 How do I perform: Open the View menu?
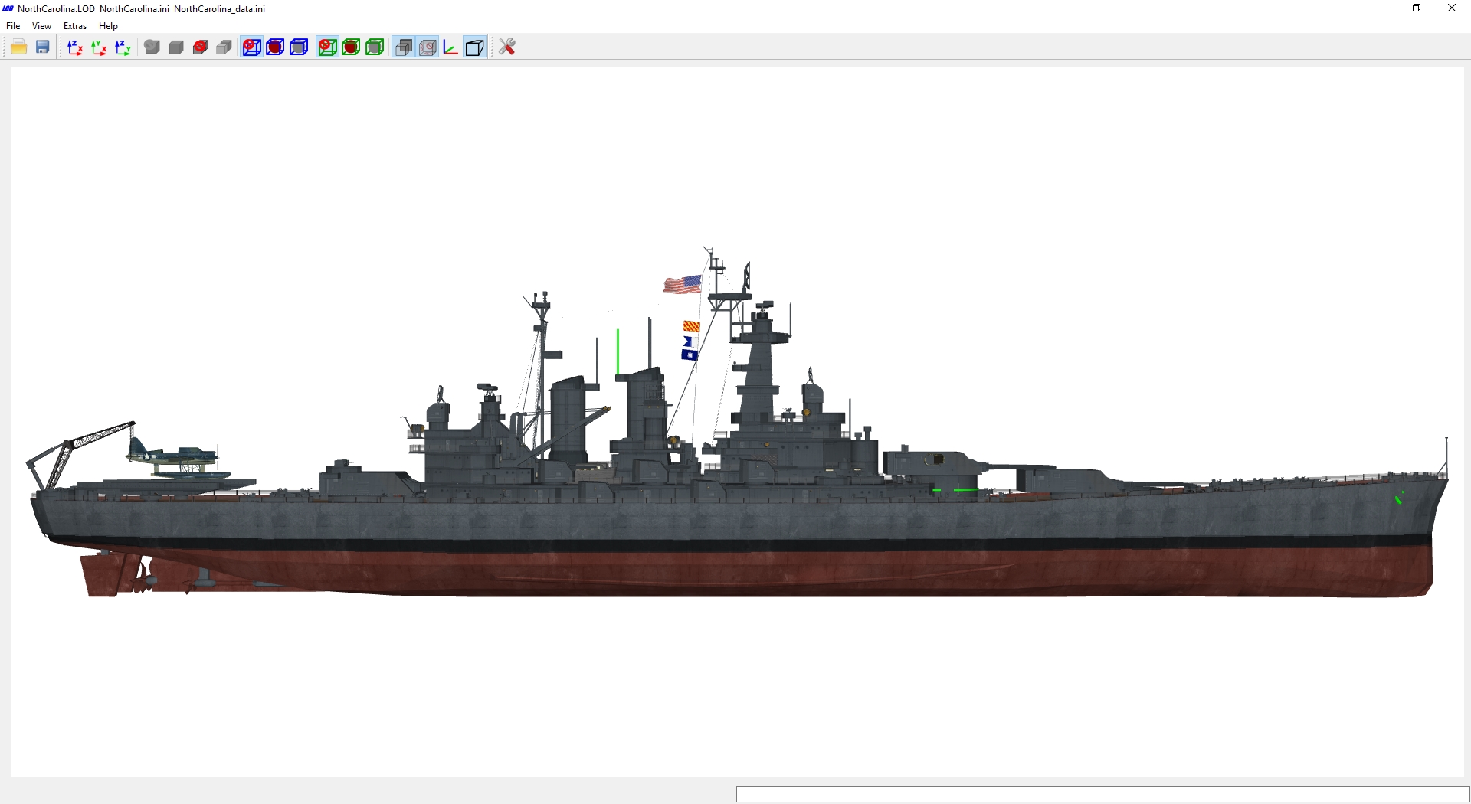tap(41, 26)
